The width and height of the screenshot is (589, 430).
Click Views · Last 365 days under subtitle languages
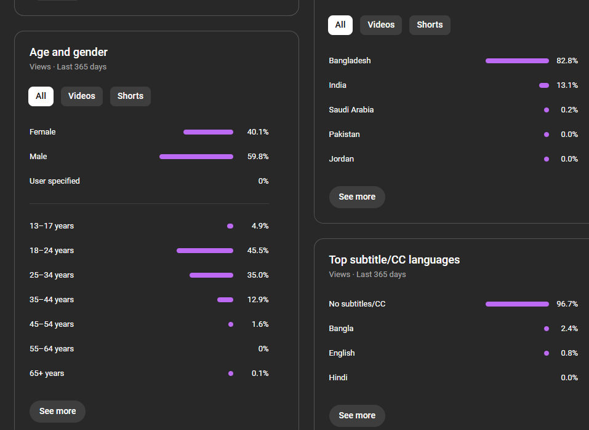pyautogui.click(x=367, y=275)
